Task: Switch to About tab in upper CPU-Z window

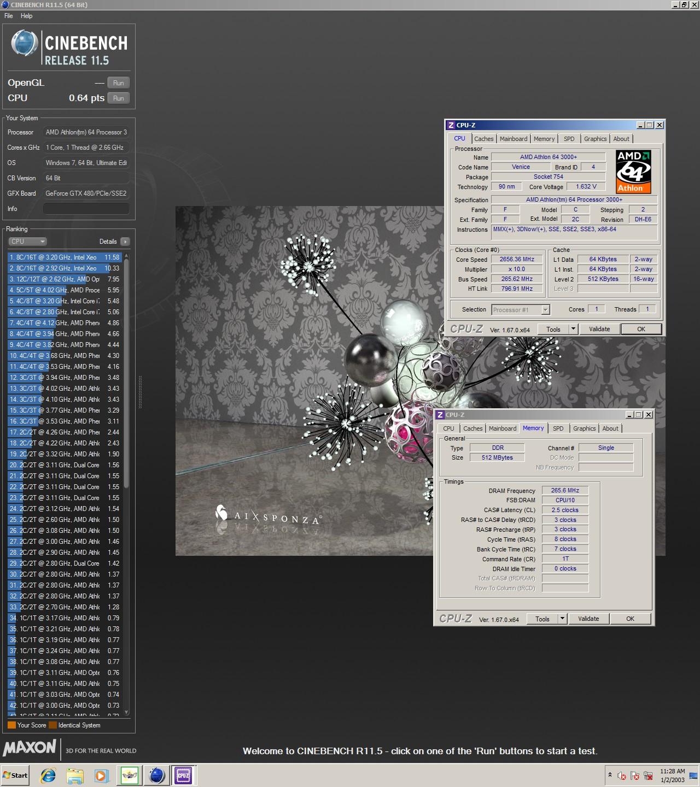Action: click(x=621, y=139)
